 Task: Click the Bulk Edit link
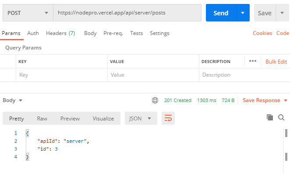coord(276,62)
